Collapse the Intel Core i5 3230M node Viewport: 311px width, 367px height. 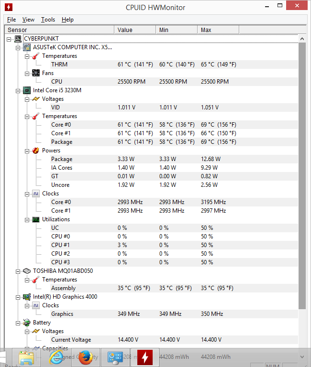coord(18,91)
